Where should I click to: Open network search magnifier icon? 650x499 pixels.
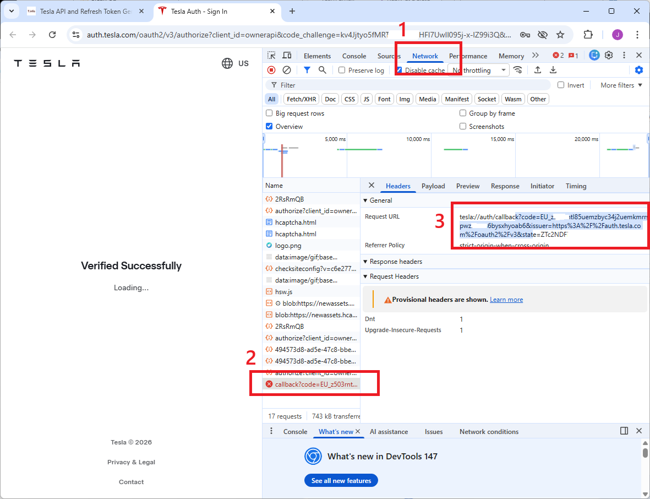[x=322, y=70]
